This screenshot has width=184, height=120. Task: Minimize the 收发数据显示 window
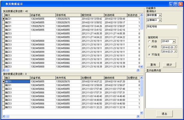coord(171,4)
